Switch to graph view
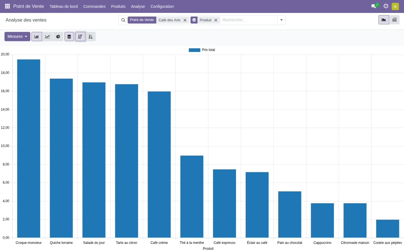The height and width of the screenshot is (252, 404). tap(384, 20)
